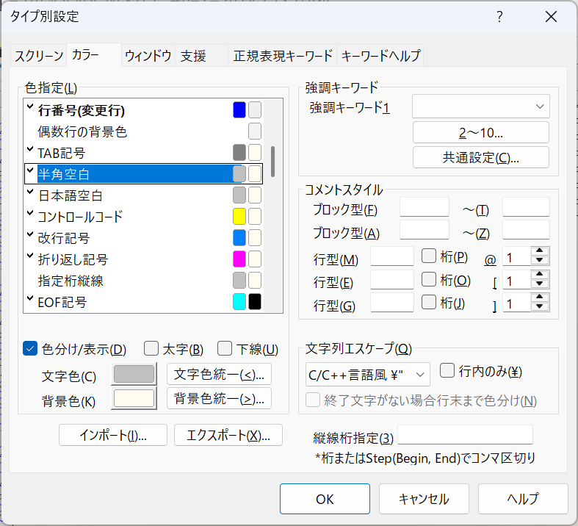The width and height of the screenshot is (578, 526).
Task: Click ～(T) block end input field
Action: [x=526, y=207]
